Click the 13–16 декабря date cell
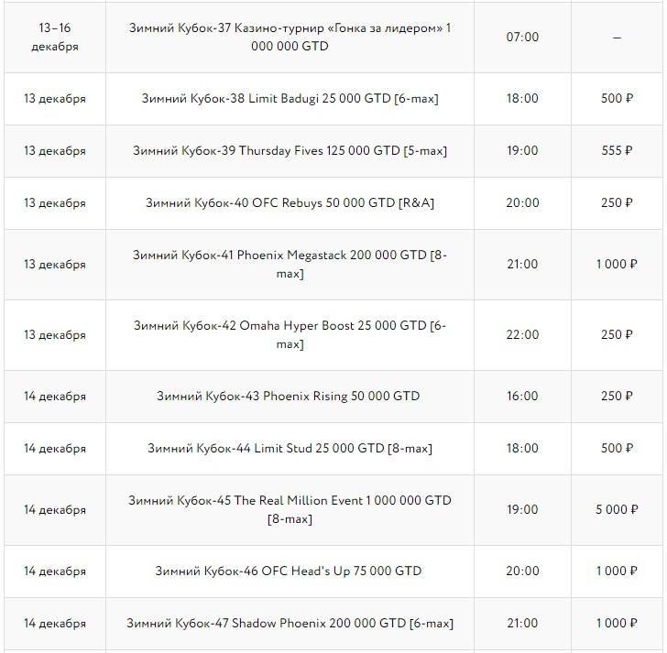667x653 pixels. [x=54, y=38]
